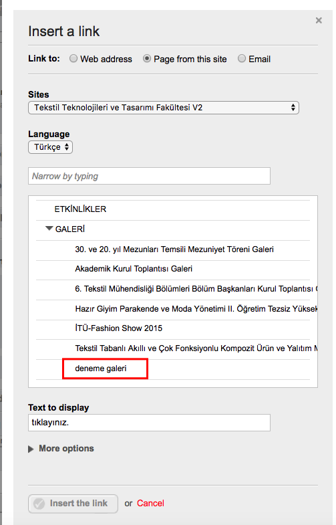Choose Akademik Kurul Toplantısı Galeri page
The width and height of the screenshot is (336, 525).
tap(134, 269)
